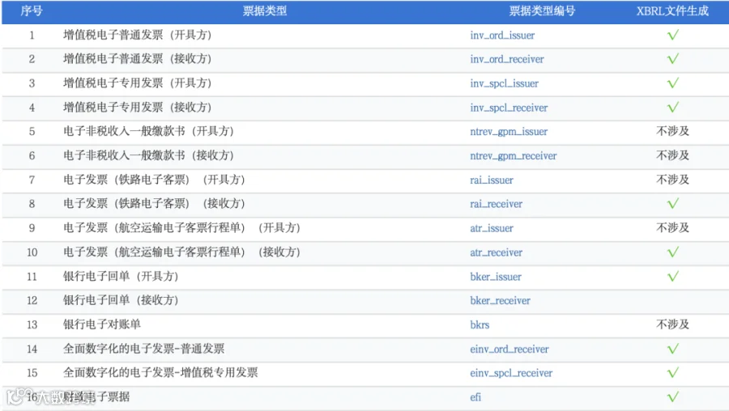Select 电子发票 (铁路电子客票) (开具方) text
729x411 pixels.
[154, 180]
